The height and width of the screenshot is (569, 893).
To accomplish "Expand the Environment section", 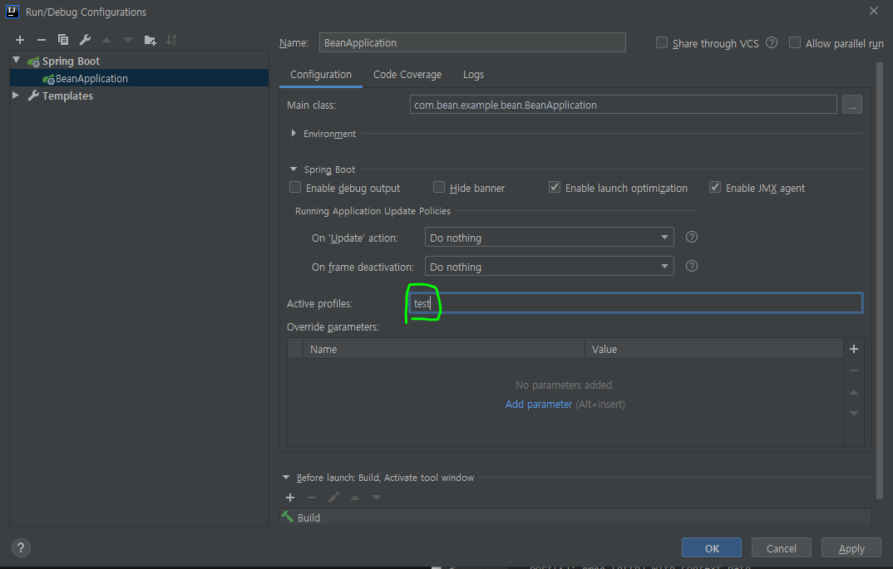I will [x=294, y=133].
